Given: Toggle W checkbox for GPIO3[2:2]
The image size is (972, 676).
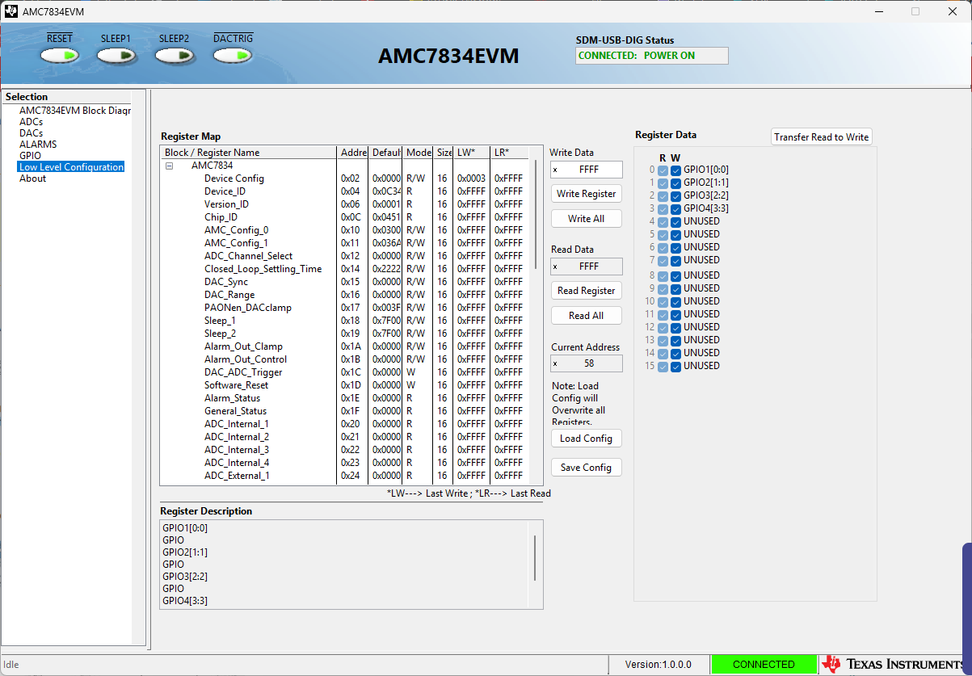Looking at the screenshot, I should [675, 196].
